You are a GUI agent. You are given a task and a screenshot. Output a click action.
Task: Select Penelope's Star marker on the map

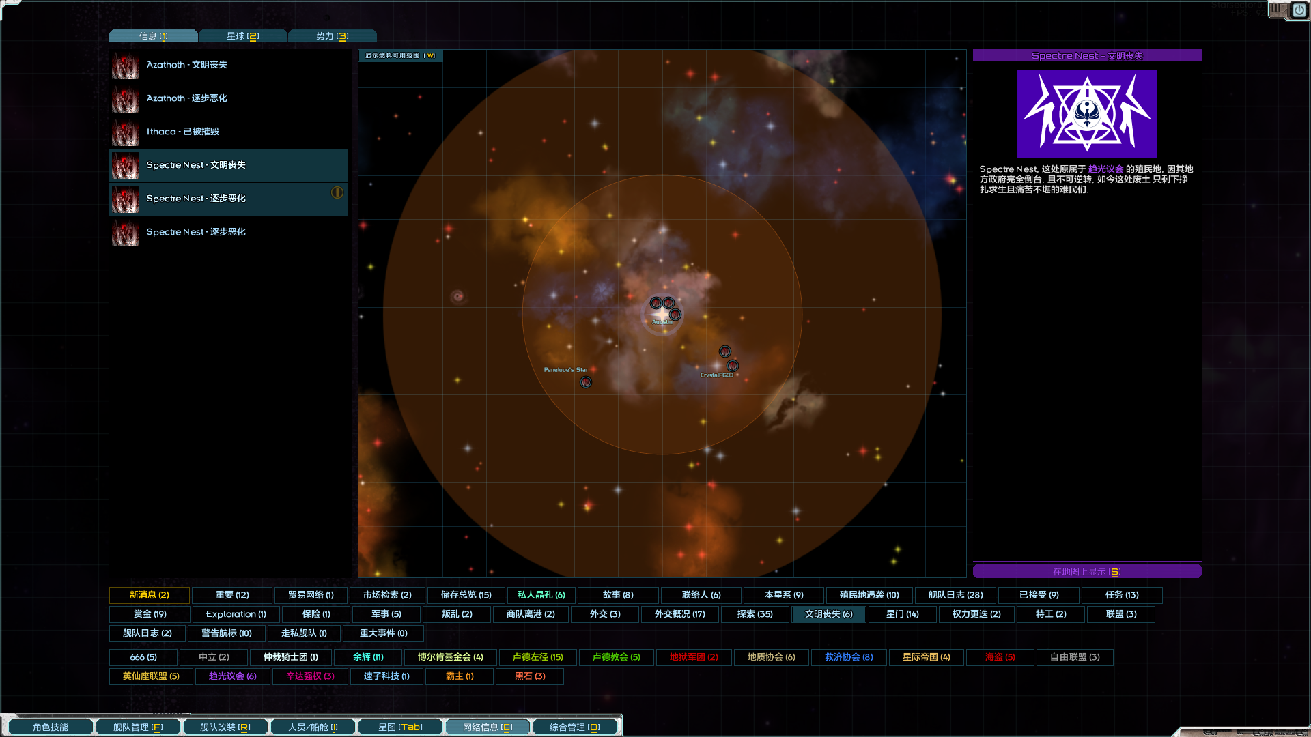click(x=586, y=382)
